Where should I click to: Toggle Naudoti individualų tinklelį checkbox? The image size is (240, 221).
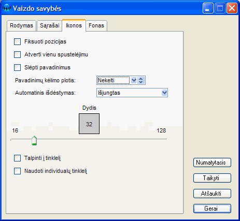click(x=17, y=171)
